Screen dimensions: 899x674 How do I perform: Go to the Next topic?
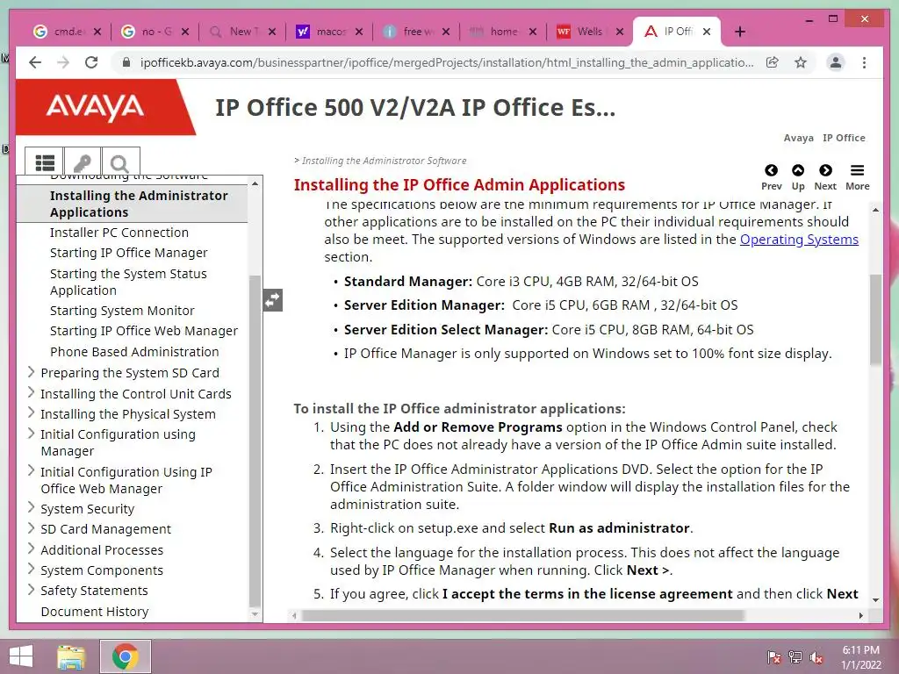click(x=825, y=177)
